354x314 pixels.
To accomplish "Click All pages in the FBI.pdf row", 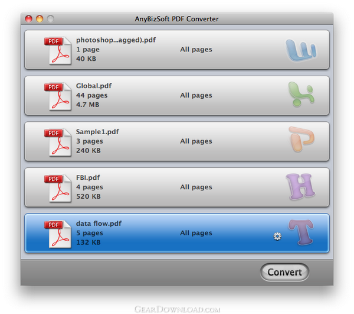I will coord(196,187).
